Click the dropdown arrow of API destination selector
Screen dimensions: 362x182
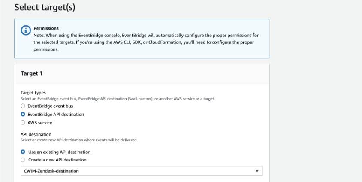click(x=257, y=171)
